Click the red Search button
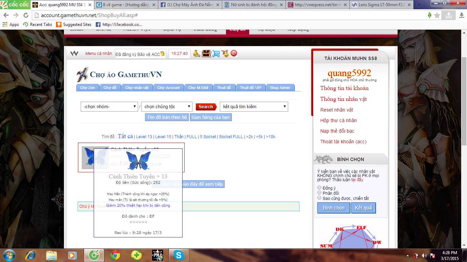This screenshot has height=262, width=467. click(206, 106)
